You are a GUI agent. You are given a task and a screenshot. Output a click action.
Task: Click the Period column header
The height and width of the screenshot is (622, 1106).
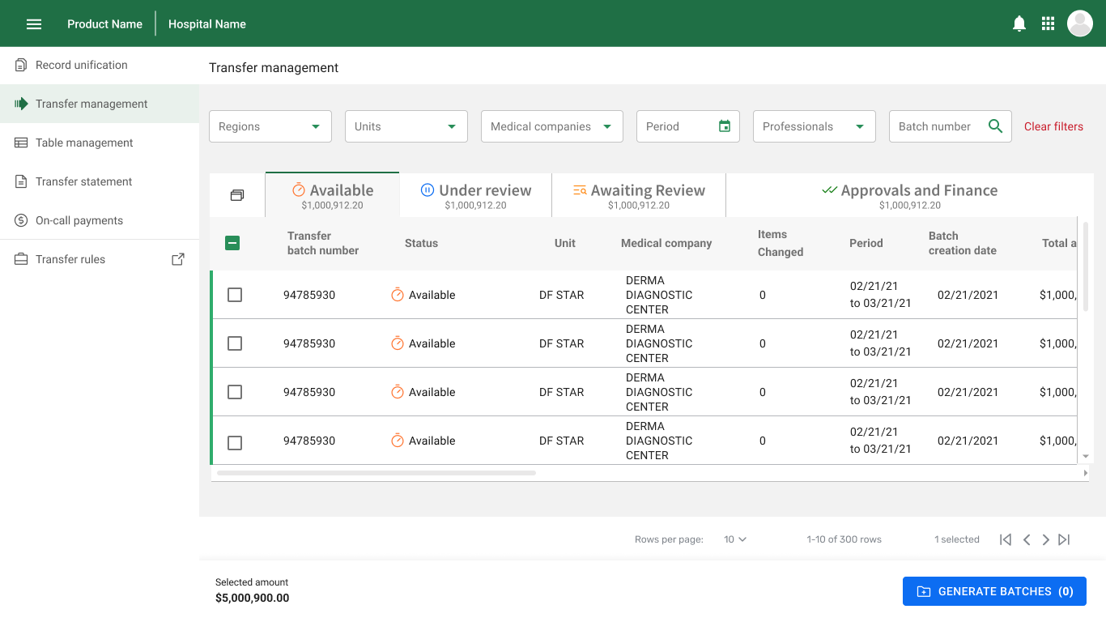tap(866, 243)
